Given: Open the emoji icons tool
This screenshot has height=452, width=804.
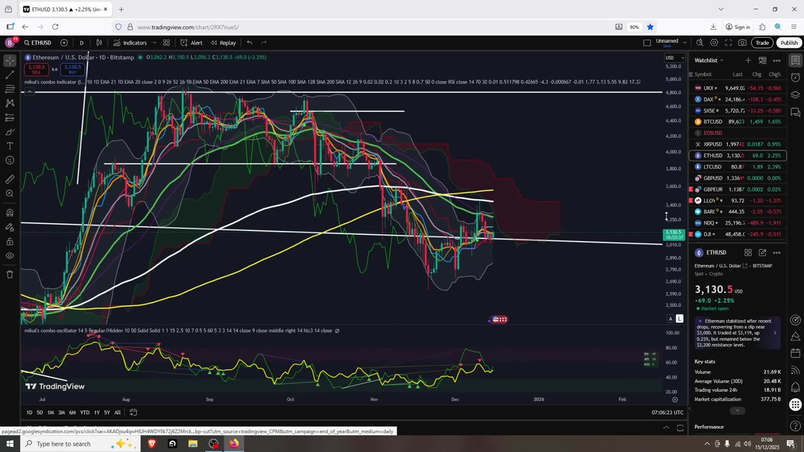Looking at the screenshot, I should click(x=9, y=160).
